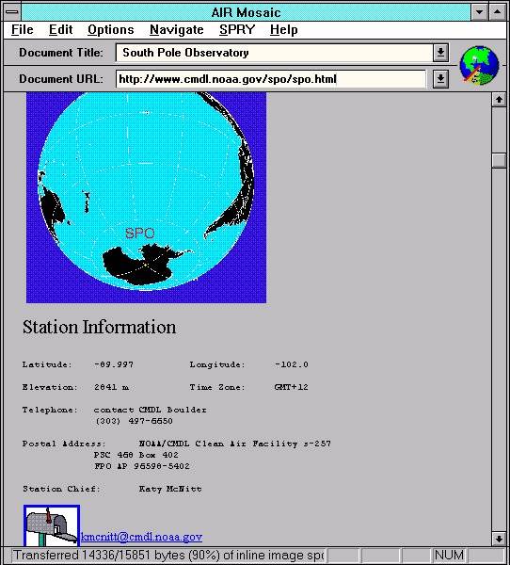This screenshot has height=565, width=510.
Task: Click the Document URL address field
Action: pyautogui.click(x=270, y=79)
